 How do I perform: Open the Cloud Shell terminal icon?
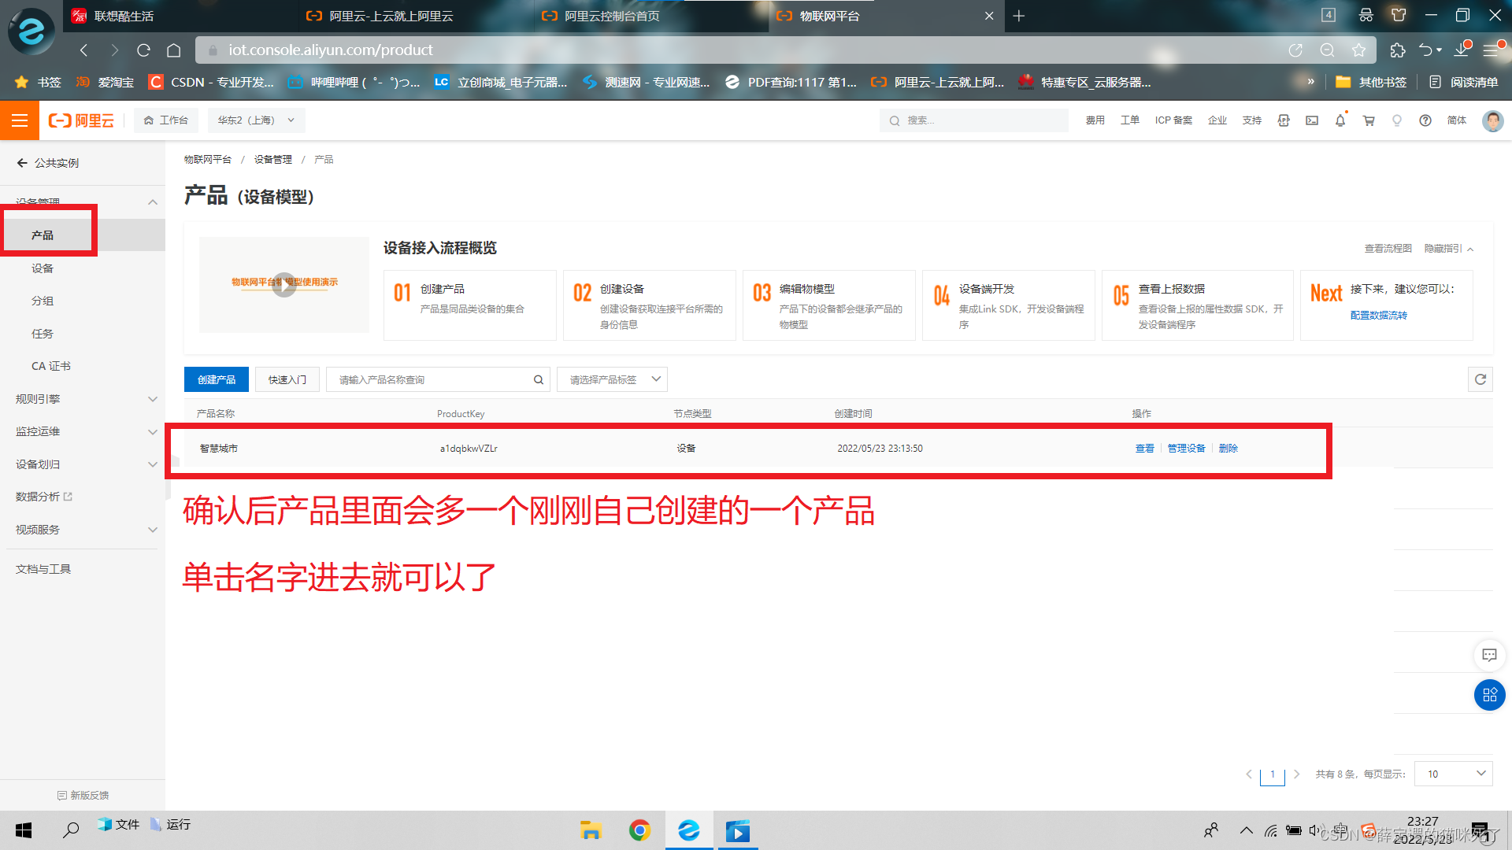tap(1312, 120)
